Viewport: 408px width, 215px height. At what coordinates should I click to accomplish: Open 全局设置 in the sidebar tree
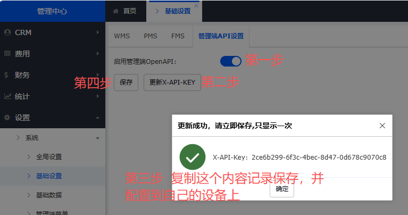(49, 157)
